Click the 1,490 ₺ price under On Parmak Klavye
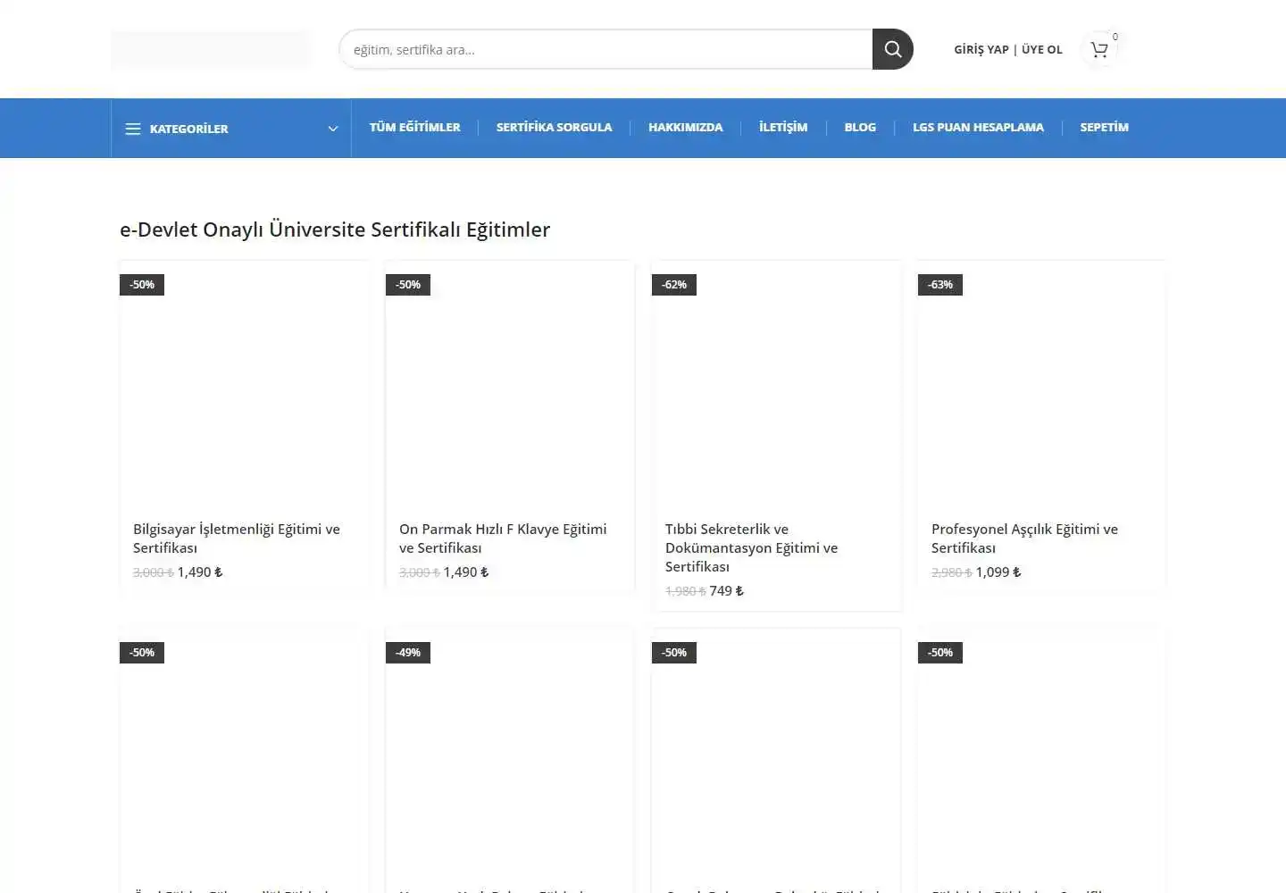1286x893 pixels. click(x=466, y=572)
